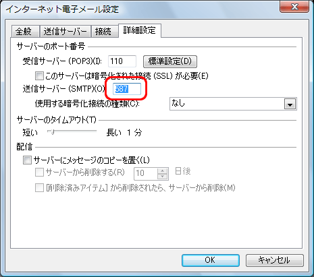Click the server timeout slider handle
Screen dimensions: 314x277
coord(51,131)
